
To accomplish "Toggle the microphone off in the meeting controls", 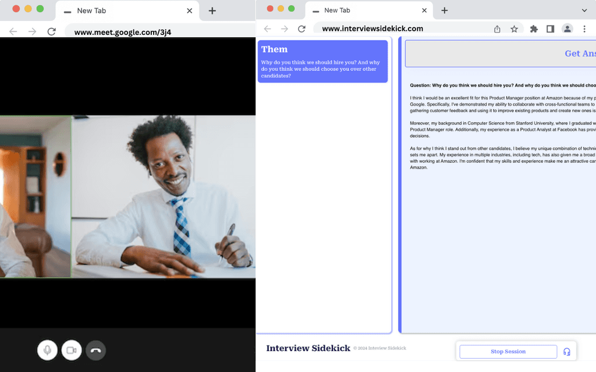I will (47, 350).
